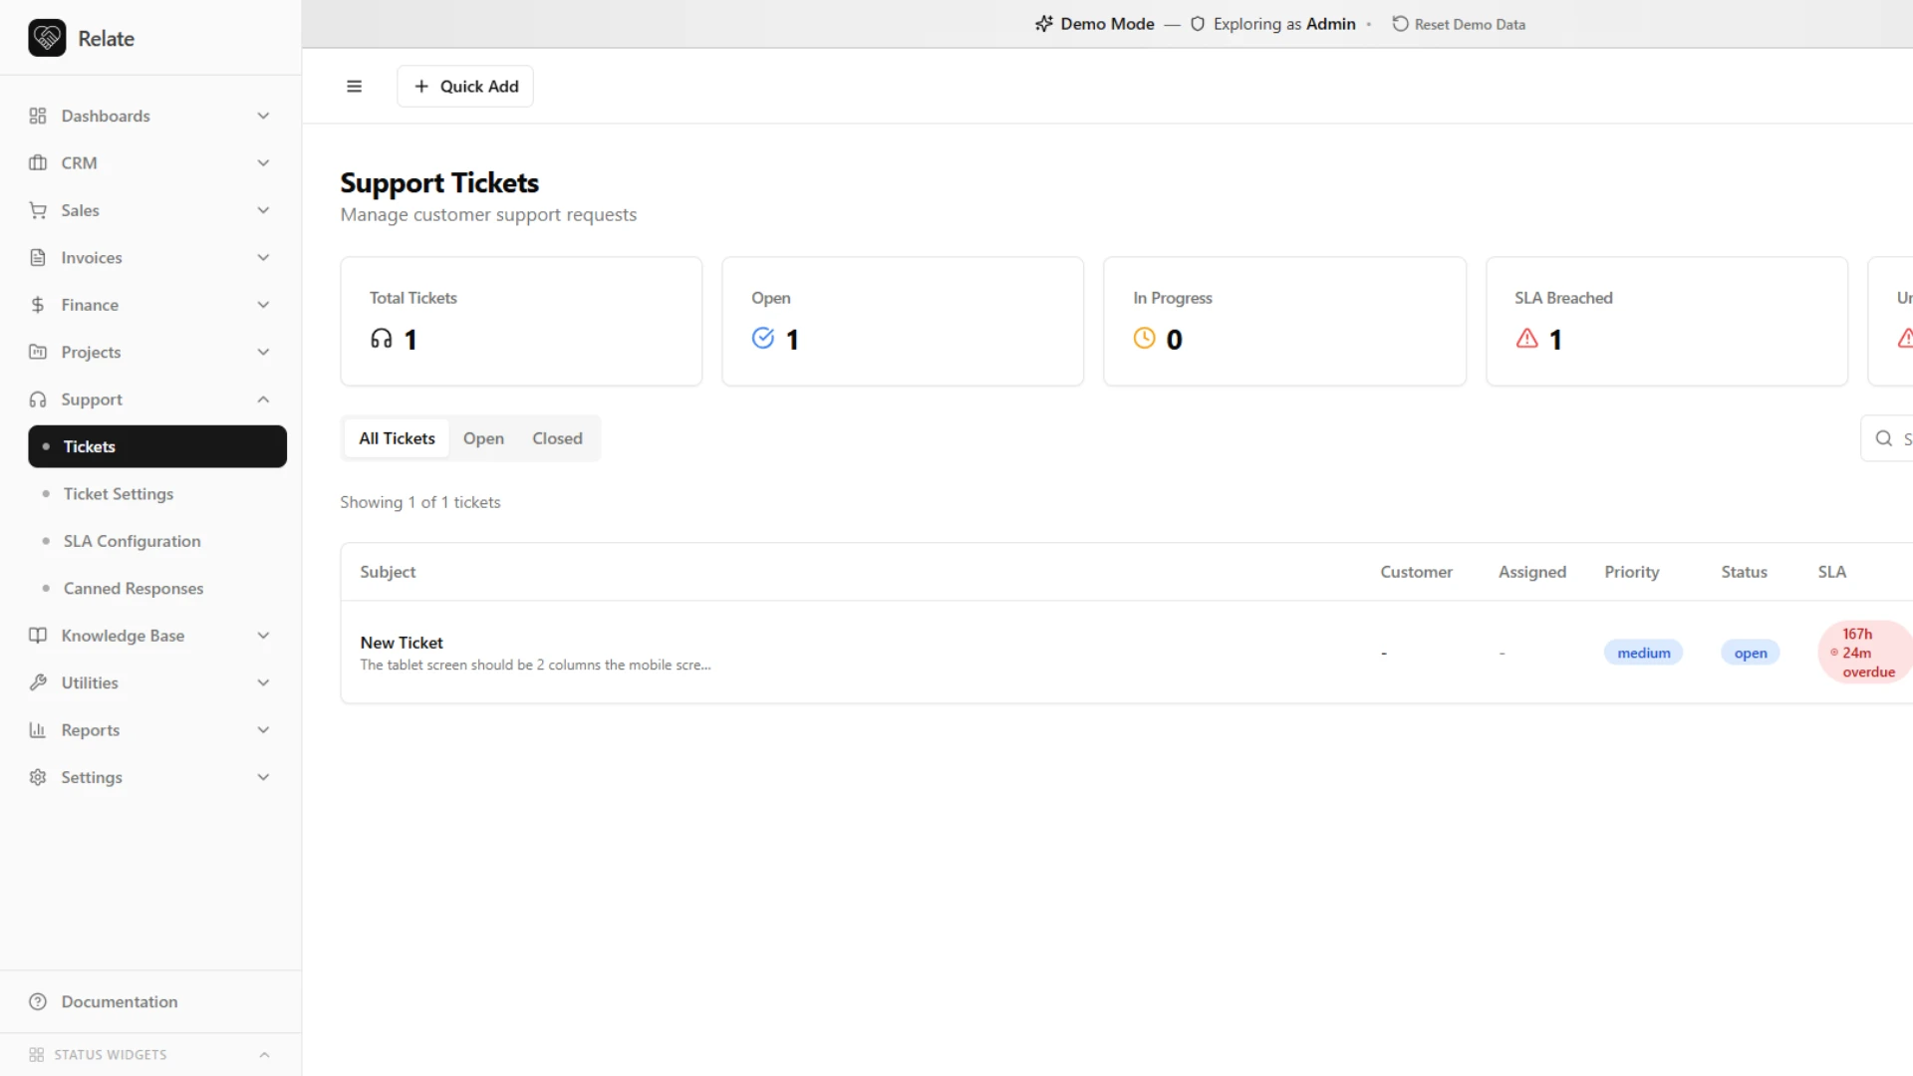Viewport: 1913px width, 1076px height.
Task: Click the ticket description preview text
Action: [x=535, y=665]
